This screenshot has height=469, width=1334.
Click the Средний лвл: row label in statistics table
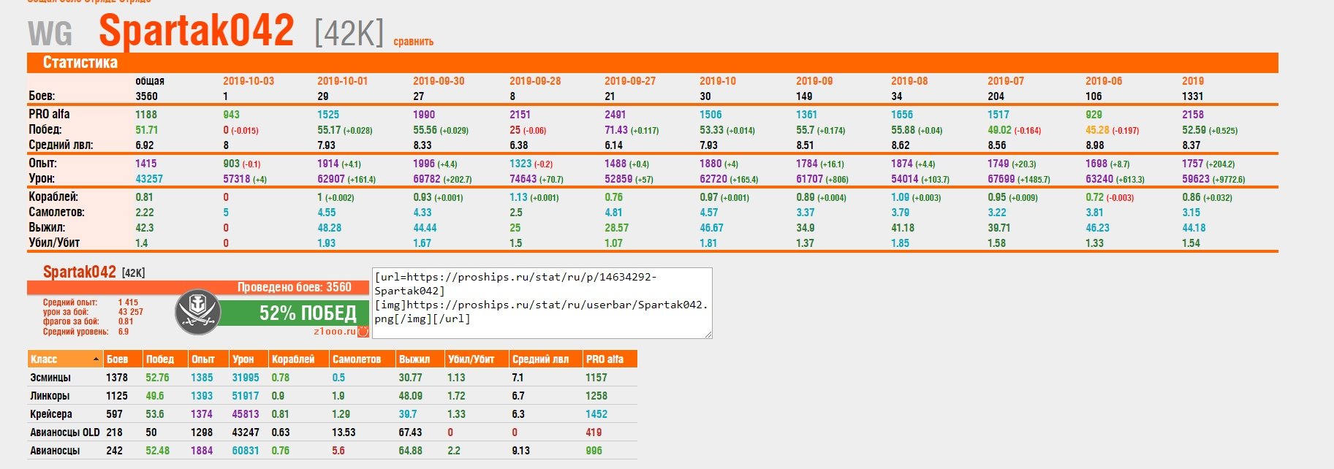(x=61, y=145)
